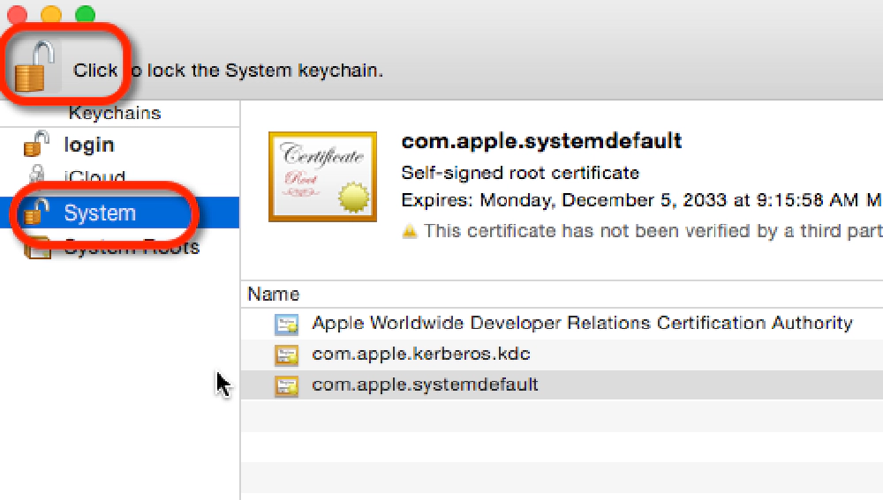Select the login keychain padlock icon
This screenshot has height=500, width=883.
[x=35, y=145]
